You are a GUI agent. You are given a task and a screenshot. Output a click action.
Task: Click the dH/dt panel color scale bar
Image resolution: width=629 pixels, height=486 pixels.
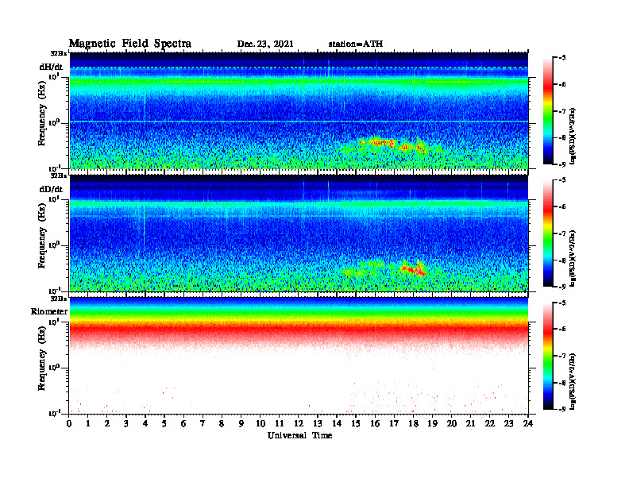point(548,110)
